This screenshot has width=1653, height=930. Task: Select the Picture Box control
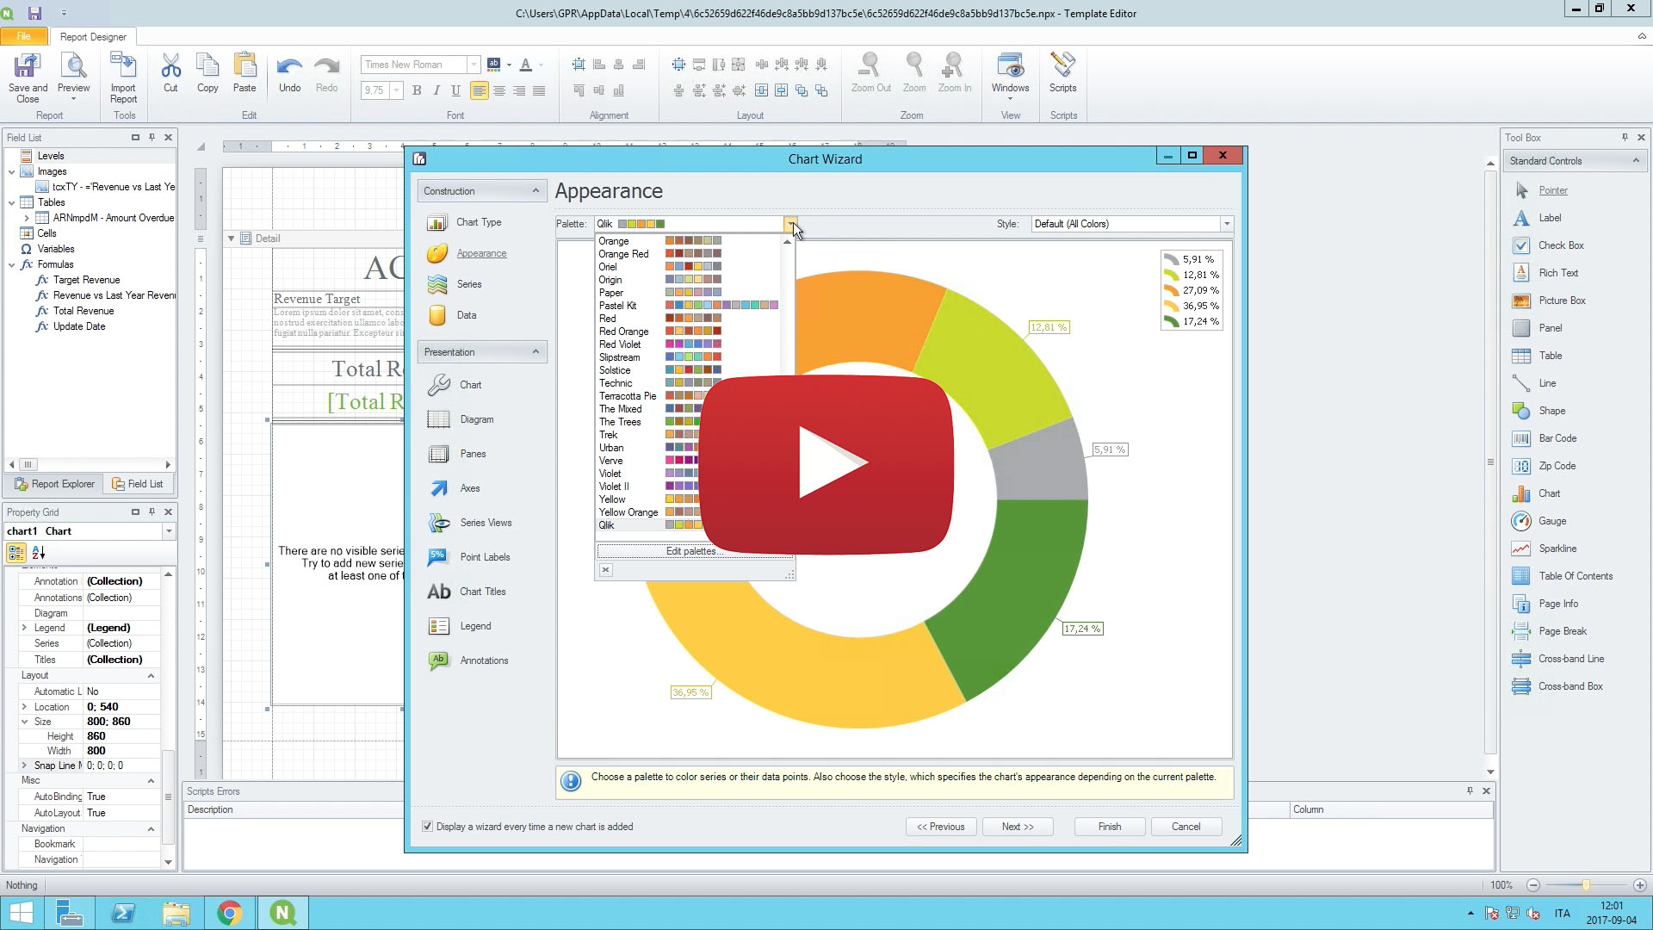(1562, 301)
